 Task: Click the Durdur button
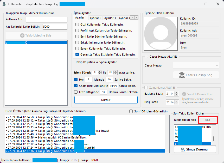[106, 100]
